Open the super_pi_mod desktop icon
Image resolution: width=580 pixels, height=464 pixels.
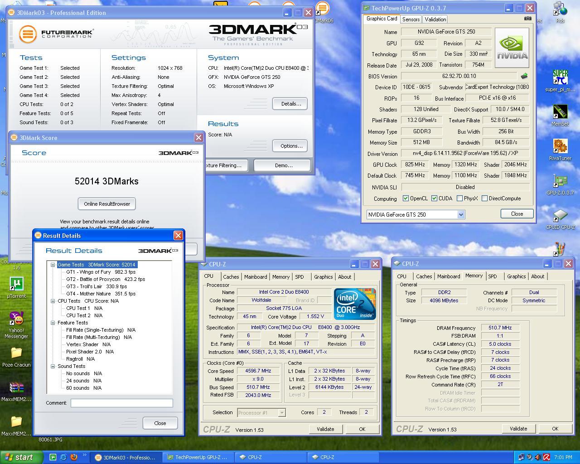[x=560, y=81]
